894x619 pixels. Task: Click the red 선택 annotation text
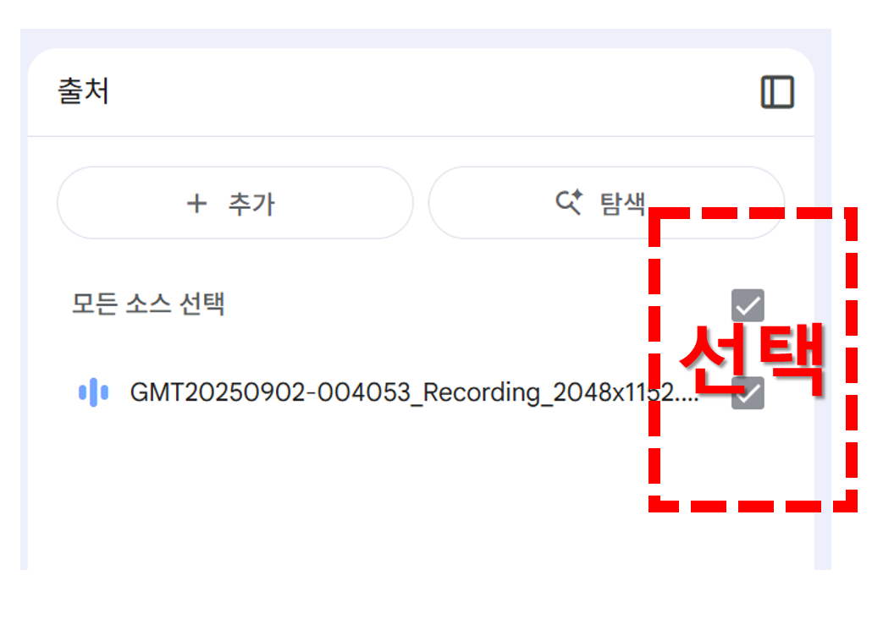pyautogui.click(x=752, y=359)
